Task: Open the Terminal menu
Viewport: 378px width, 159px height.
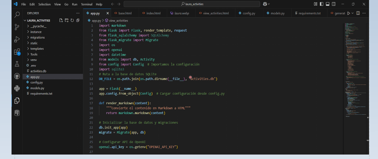Action: (86, 4)
